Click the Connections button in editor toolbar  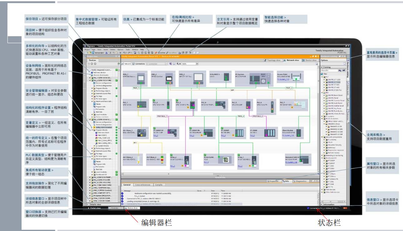click(139, 64)
